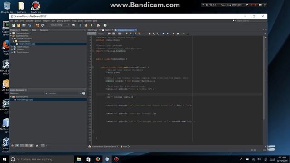Click the Windows Store taskbar icon
Viewport: 290px width, 163px height.
click(x=88, y=159)
